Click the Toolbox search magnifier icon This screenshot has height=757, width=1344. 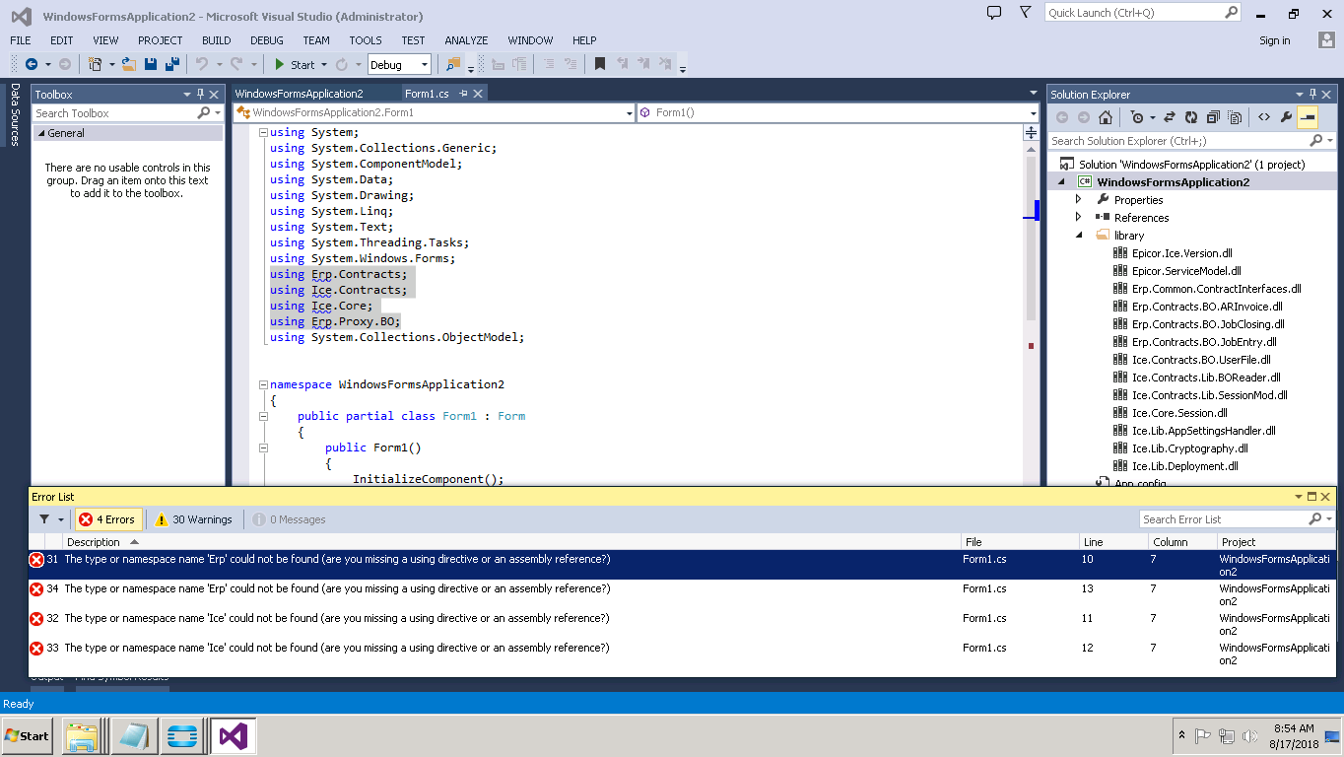[x=204, y=113]
